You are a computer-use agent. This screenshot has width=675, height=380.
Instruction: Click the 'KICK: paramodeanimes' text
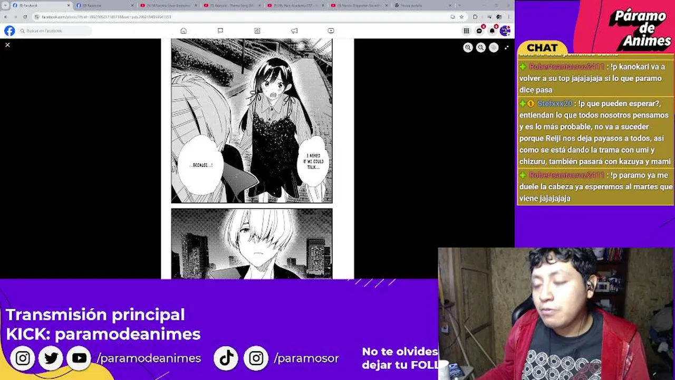(103, 334)
